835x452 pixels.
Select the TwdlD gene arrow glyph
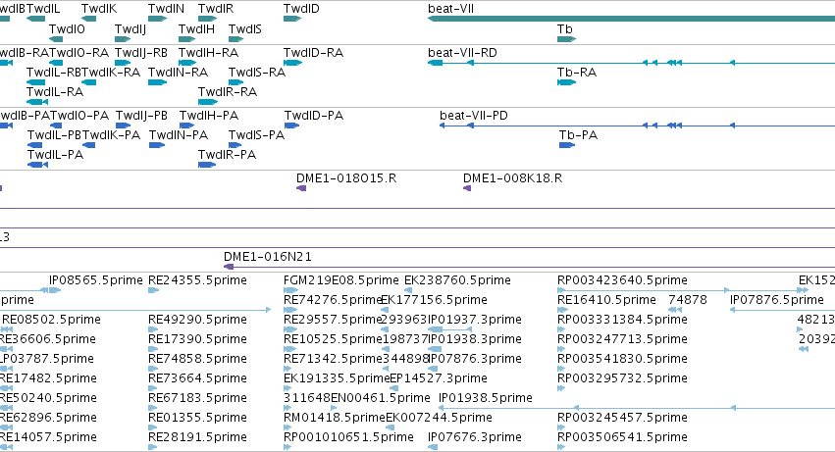pyautogui.click(x=292, y=19)
